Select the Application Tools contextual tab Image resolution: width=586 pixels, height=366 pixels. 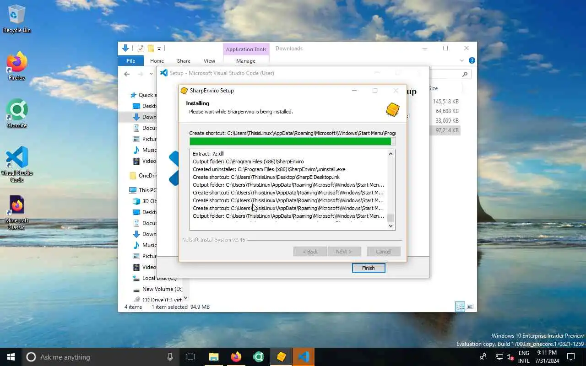[x=246, y=49]
